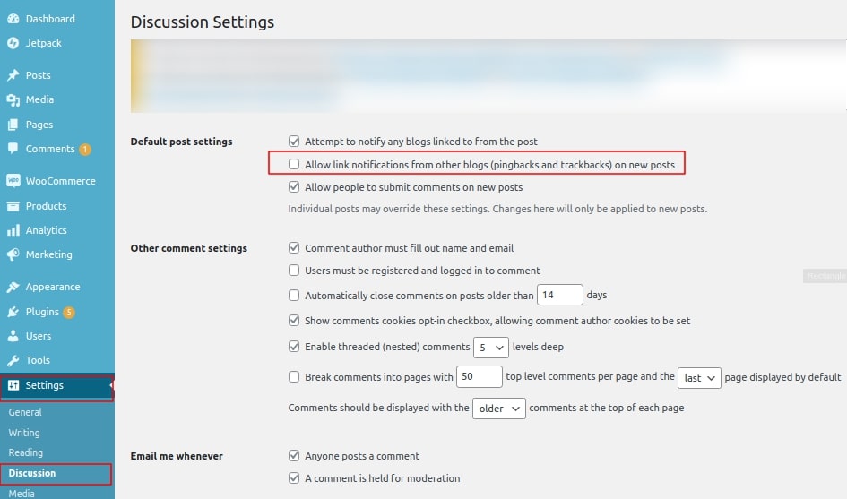The image size is (847, 499).
Task: Enable 'Break comments into pages' checkbox
Action: pos(294,376)
